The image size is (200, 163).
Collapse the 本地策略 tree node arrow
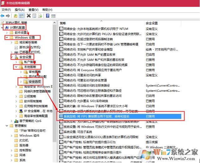pyautogui.click(x=16, y=67)
